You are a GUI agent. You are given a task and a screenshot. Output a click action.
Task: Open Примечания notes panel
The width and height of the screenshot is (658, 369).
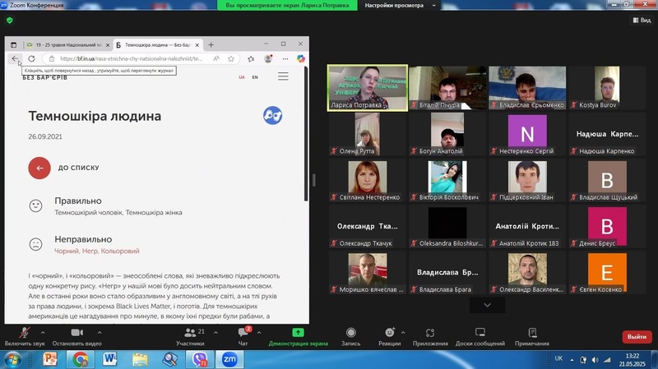(532, 337)
